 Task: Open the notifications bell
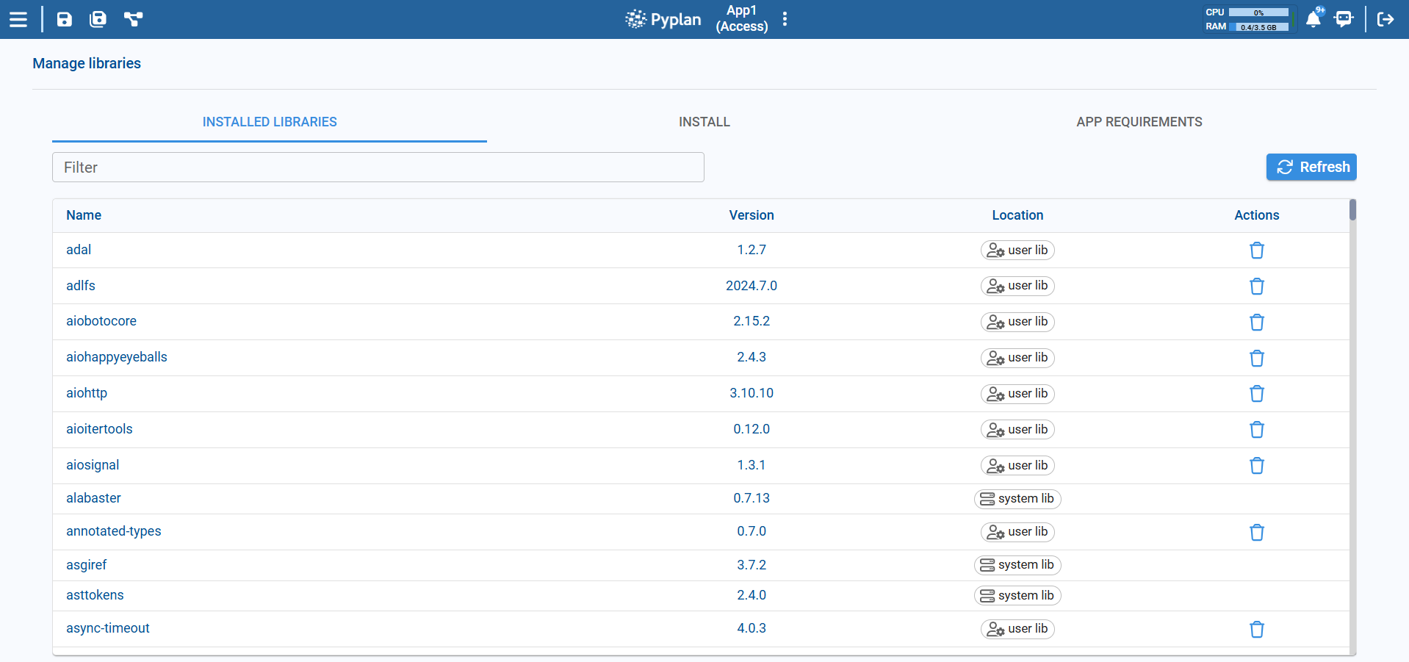(1313, 19)
